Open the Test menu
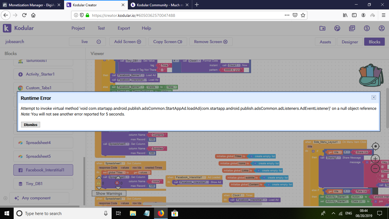 (101, 28)
